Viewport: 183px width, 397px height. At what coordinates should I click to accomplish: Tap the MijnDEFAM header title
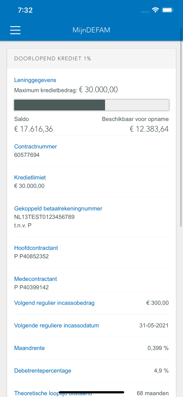(91, 30)
